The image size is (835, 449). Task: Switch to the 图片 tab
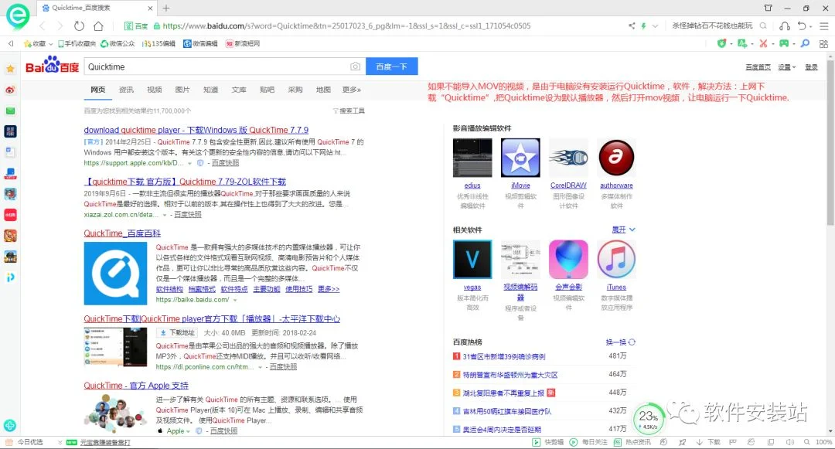(x=182, y=90)
